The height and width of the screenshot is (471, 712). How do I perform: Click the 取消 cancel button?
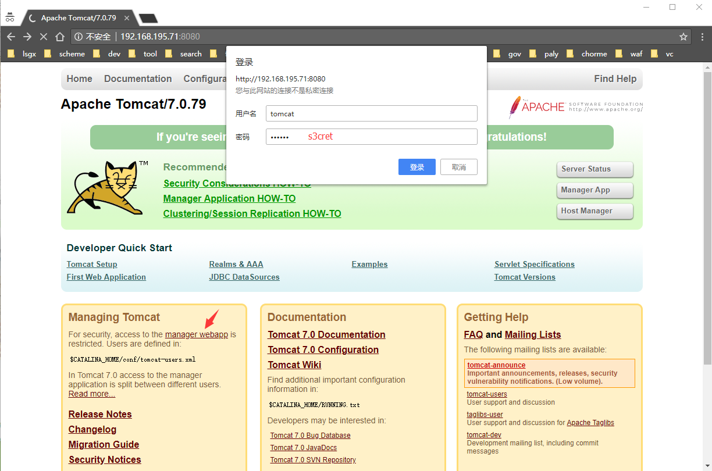459,167
